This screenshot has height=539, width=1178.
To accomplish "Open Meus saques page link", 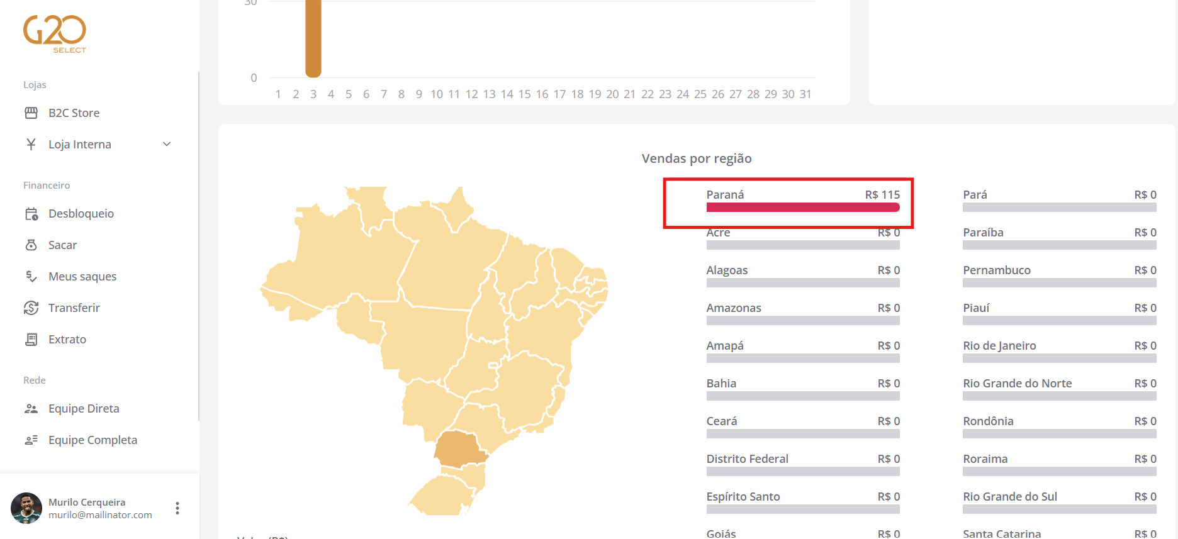I will [x=82, y=277].
